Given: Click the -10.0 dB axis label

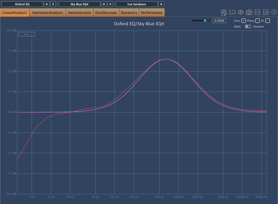Looking at the screenshot, I should (11, 194).
